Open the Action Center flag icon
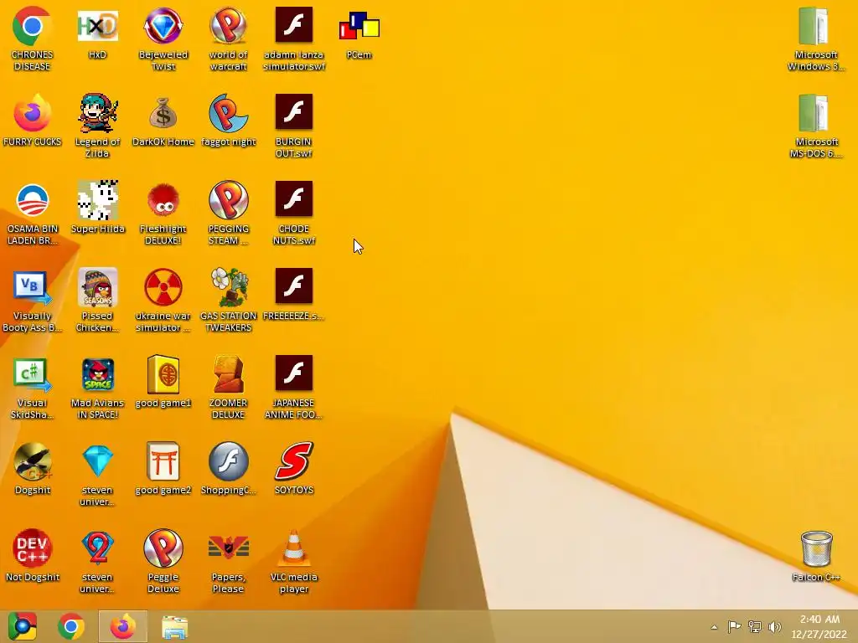Screen dimensions: 858x643 734,626
